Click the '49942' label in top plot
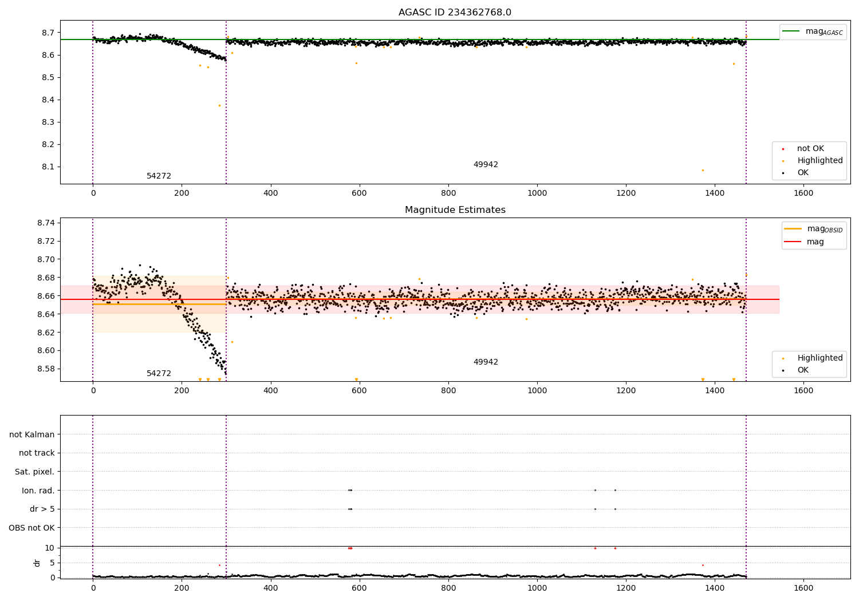Viewport: 859px width, 601px height. [486, 165]
